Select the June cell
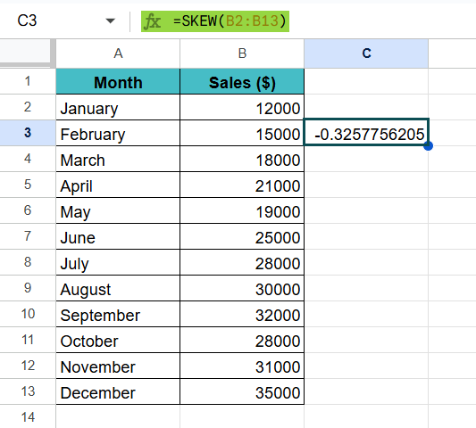This screenshot has width=476, height=428. pos(118,236)
